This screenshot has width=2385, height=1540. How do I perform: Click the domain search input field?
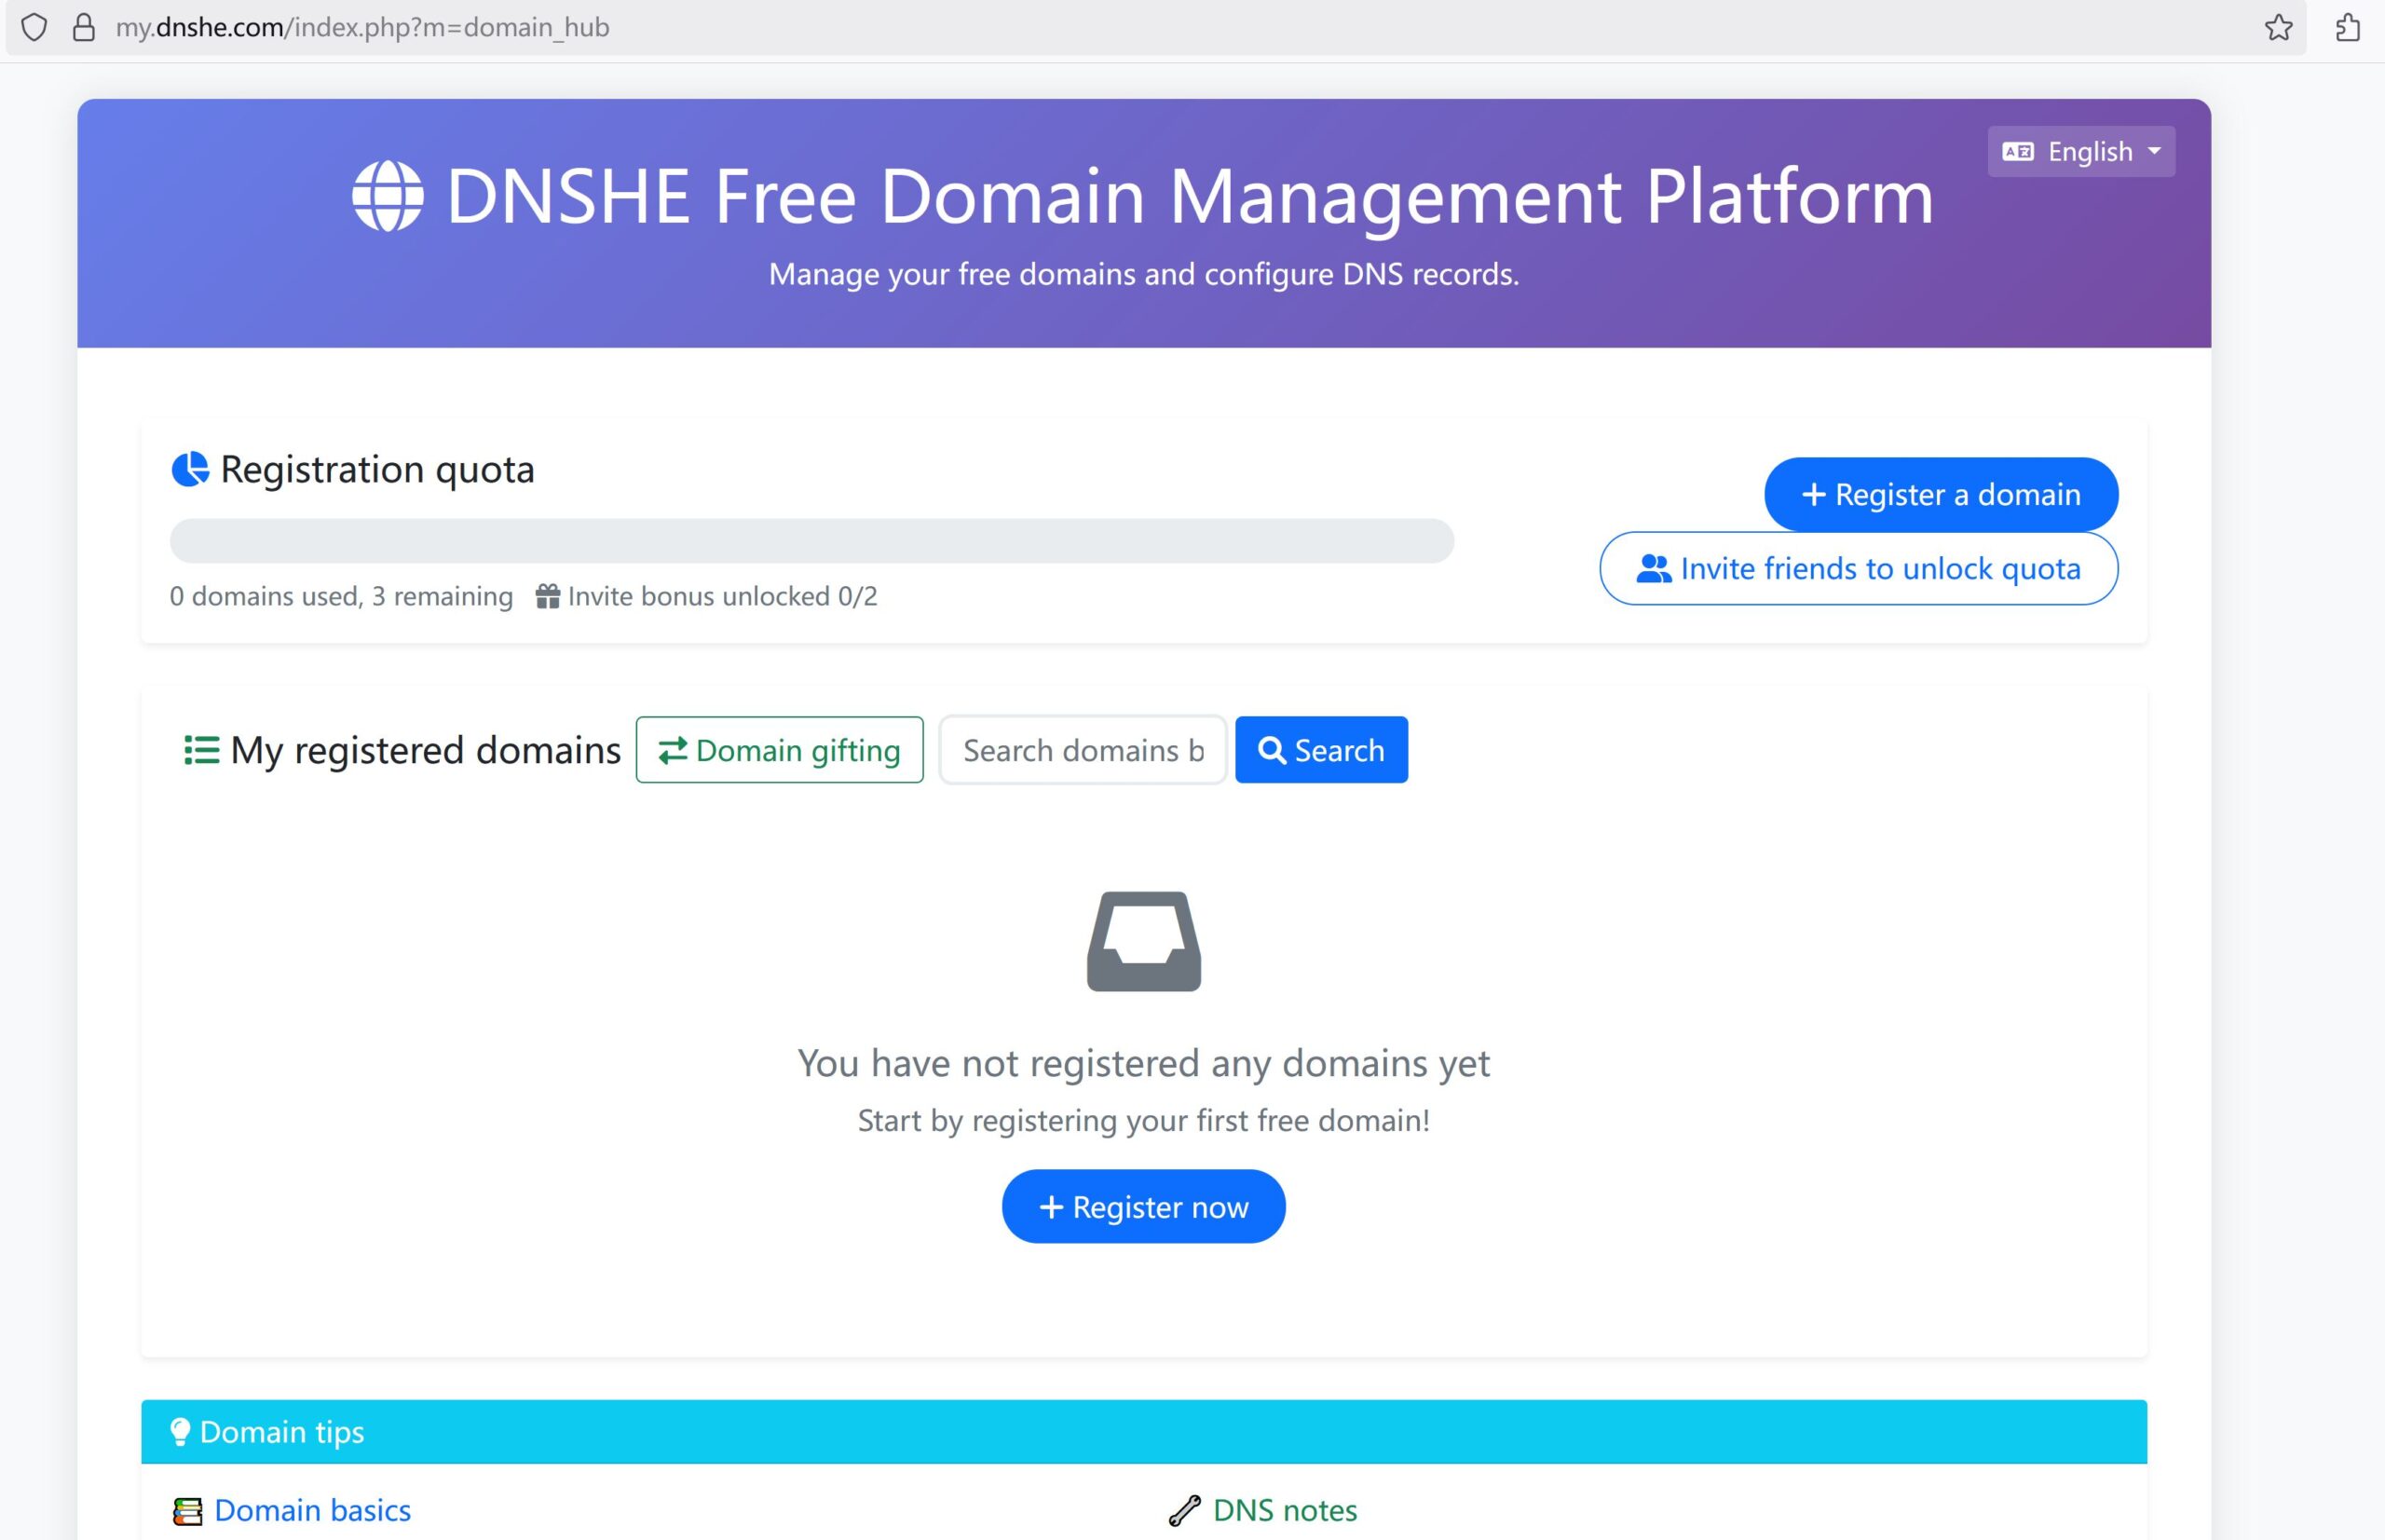tap(1083, 750)
